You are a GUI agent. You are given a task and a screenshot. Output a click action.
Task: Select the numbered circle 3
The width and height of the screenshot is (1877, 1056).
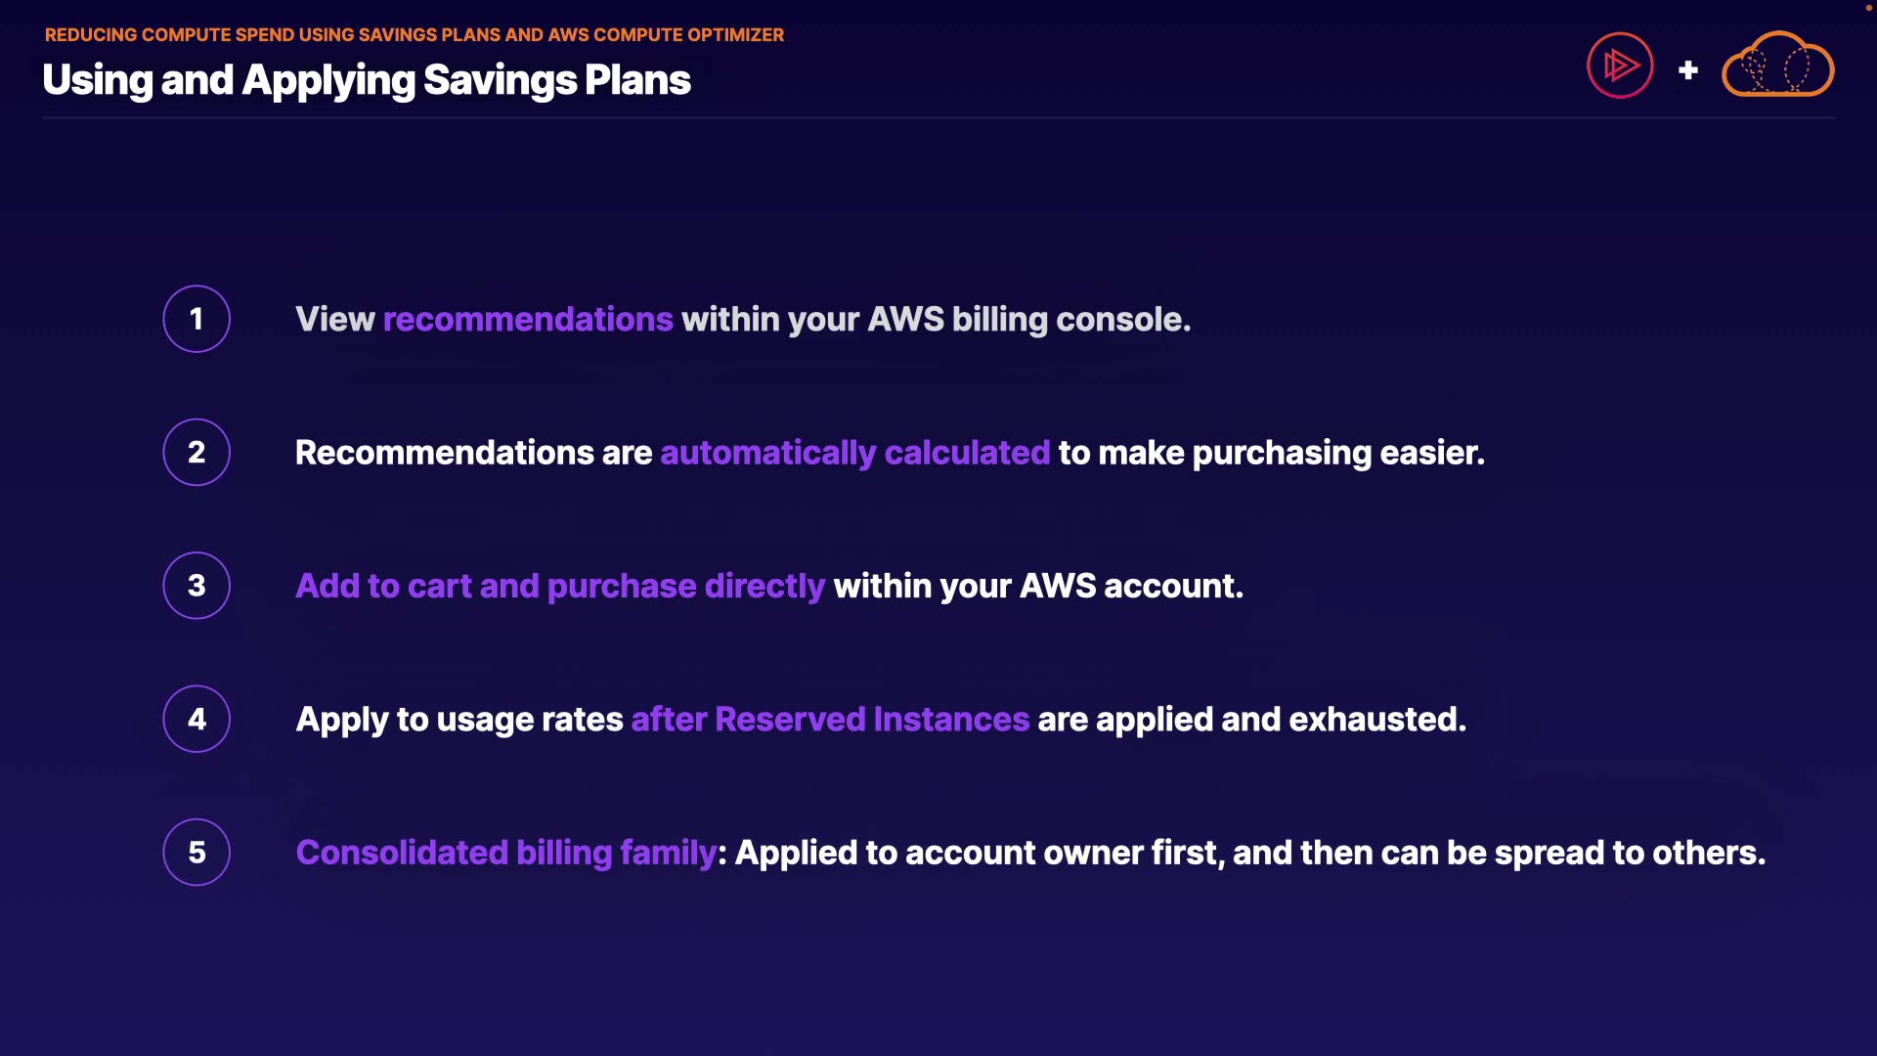pyautogui.click(x=196, y=586)
